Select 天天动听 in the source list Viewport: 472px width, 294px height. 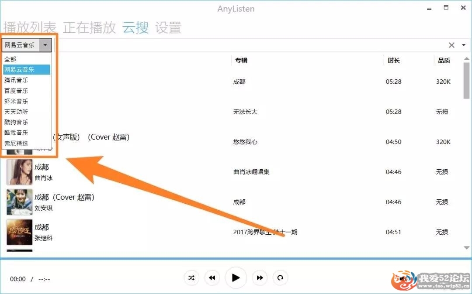point(27,112)
